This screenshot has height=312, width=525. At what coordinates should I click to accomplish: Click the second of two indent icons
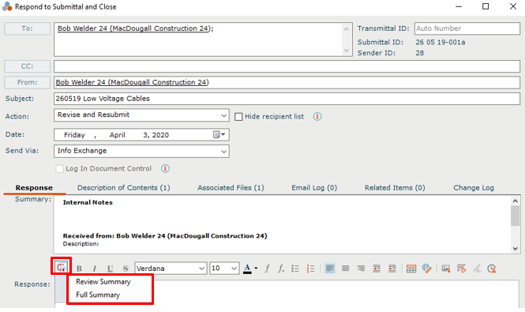(392, 269)
